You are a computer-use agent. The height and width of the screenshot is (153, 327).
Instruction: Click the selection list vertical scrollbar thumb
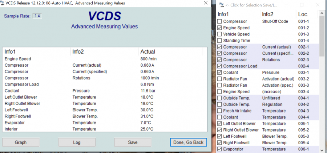tap(322, 36)
